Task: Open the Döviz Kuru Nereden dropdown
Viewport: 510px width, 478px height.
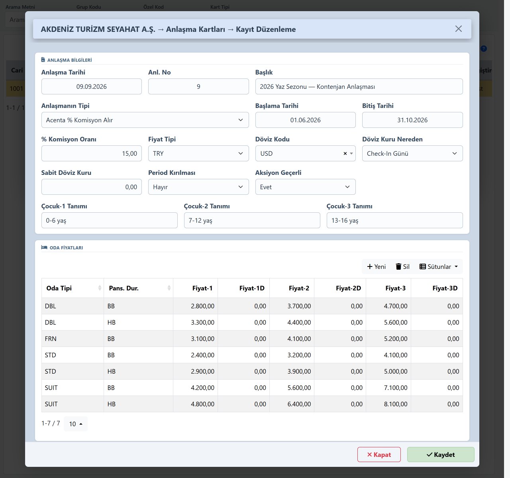Action: pyautogui.click(x=412, y=153)
